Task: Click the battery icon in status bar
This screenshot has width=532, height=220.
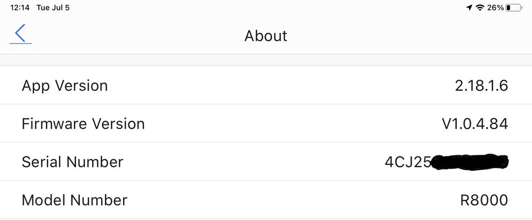Action: [x=514, y=8]
